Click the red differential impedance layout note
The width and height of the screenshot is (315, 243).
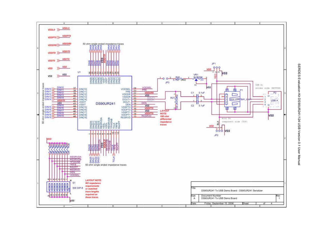166,118
